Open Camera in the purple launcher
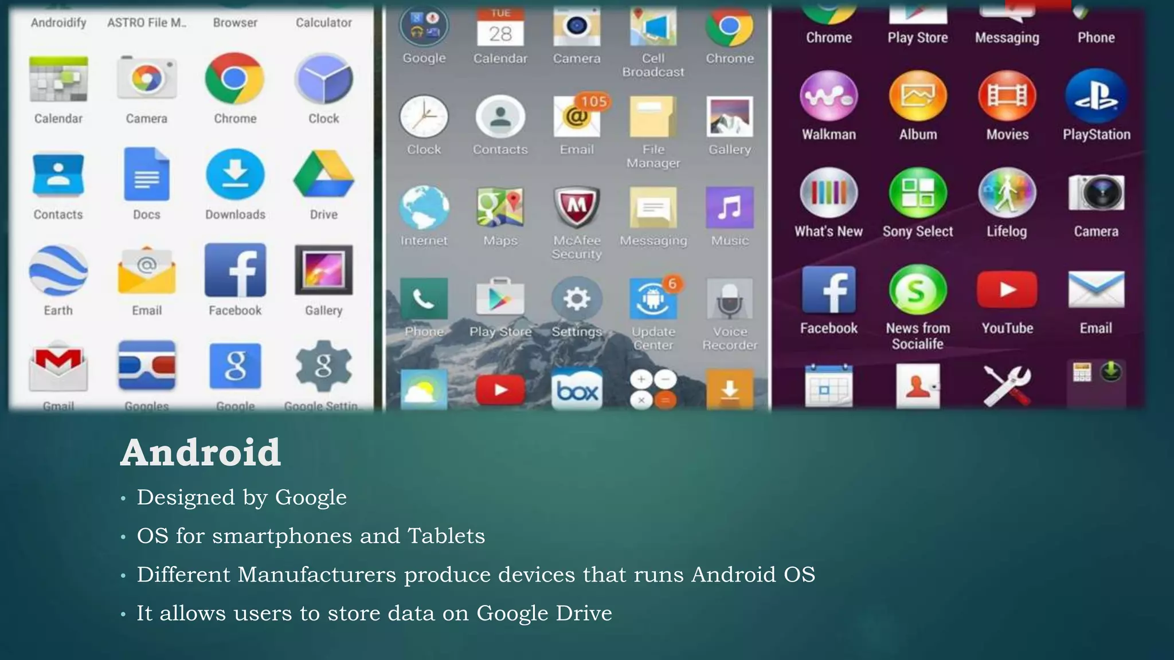This screenshot has width=1174, height=660. point(1096,193)
